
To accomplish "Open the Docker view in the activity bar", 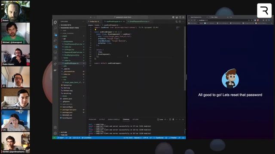I will point(55,70).
